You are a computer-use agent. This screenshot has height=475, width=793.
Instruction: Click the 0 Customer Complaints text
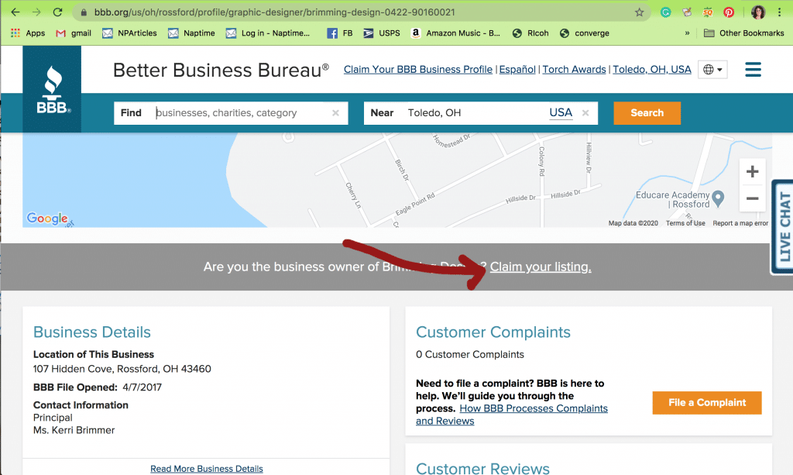click(470, 355)
